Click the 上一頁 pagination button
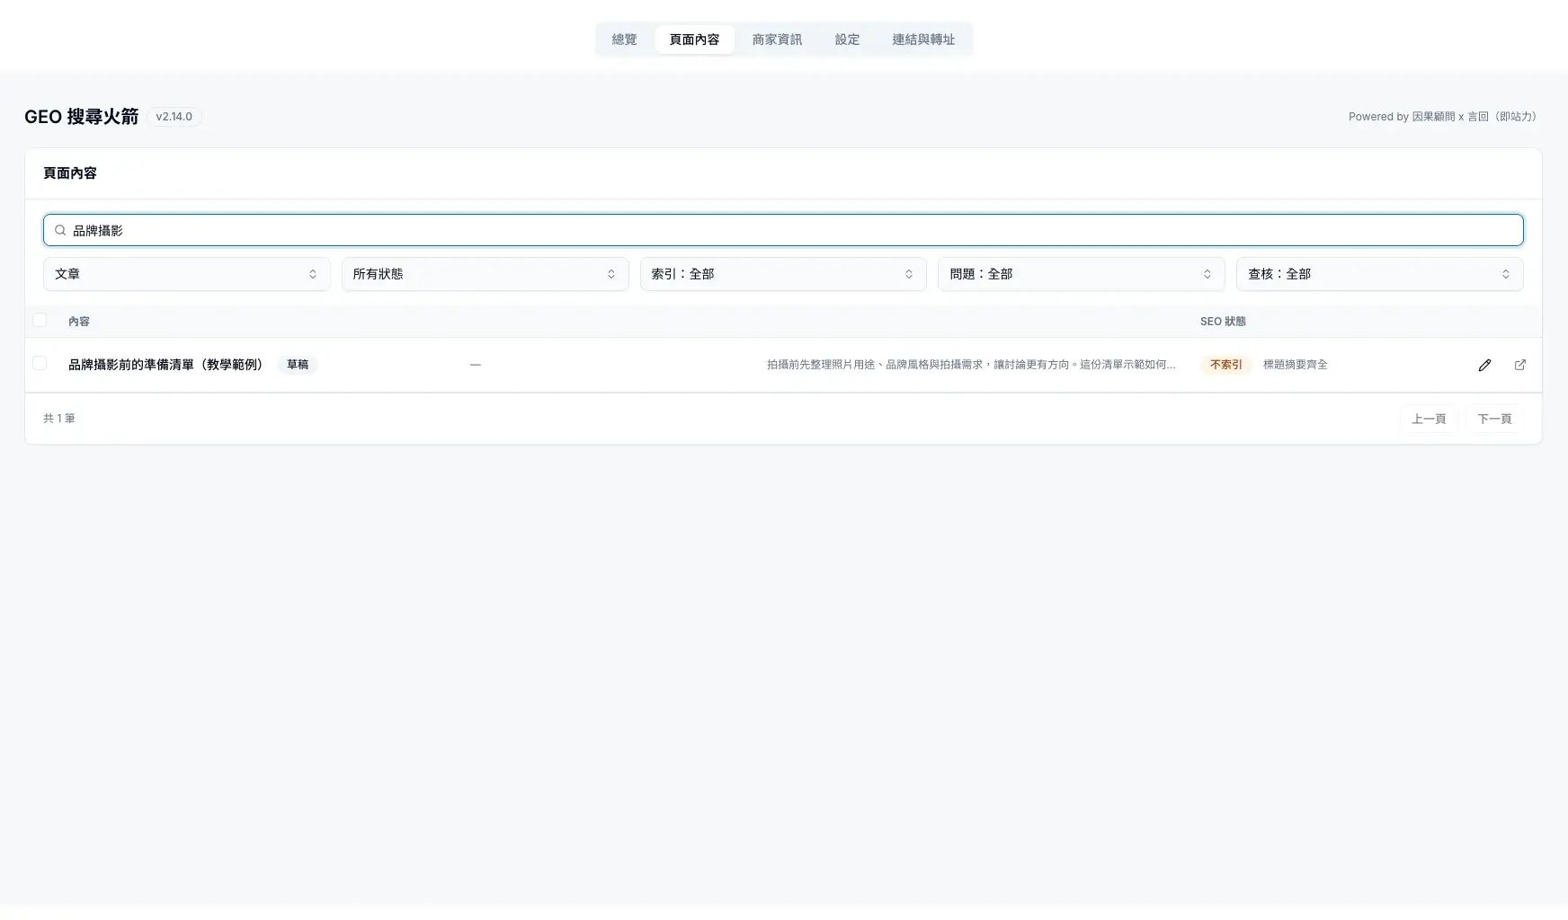 1429,419
